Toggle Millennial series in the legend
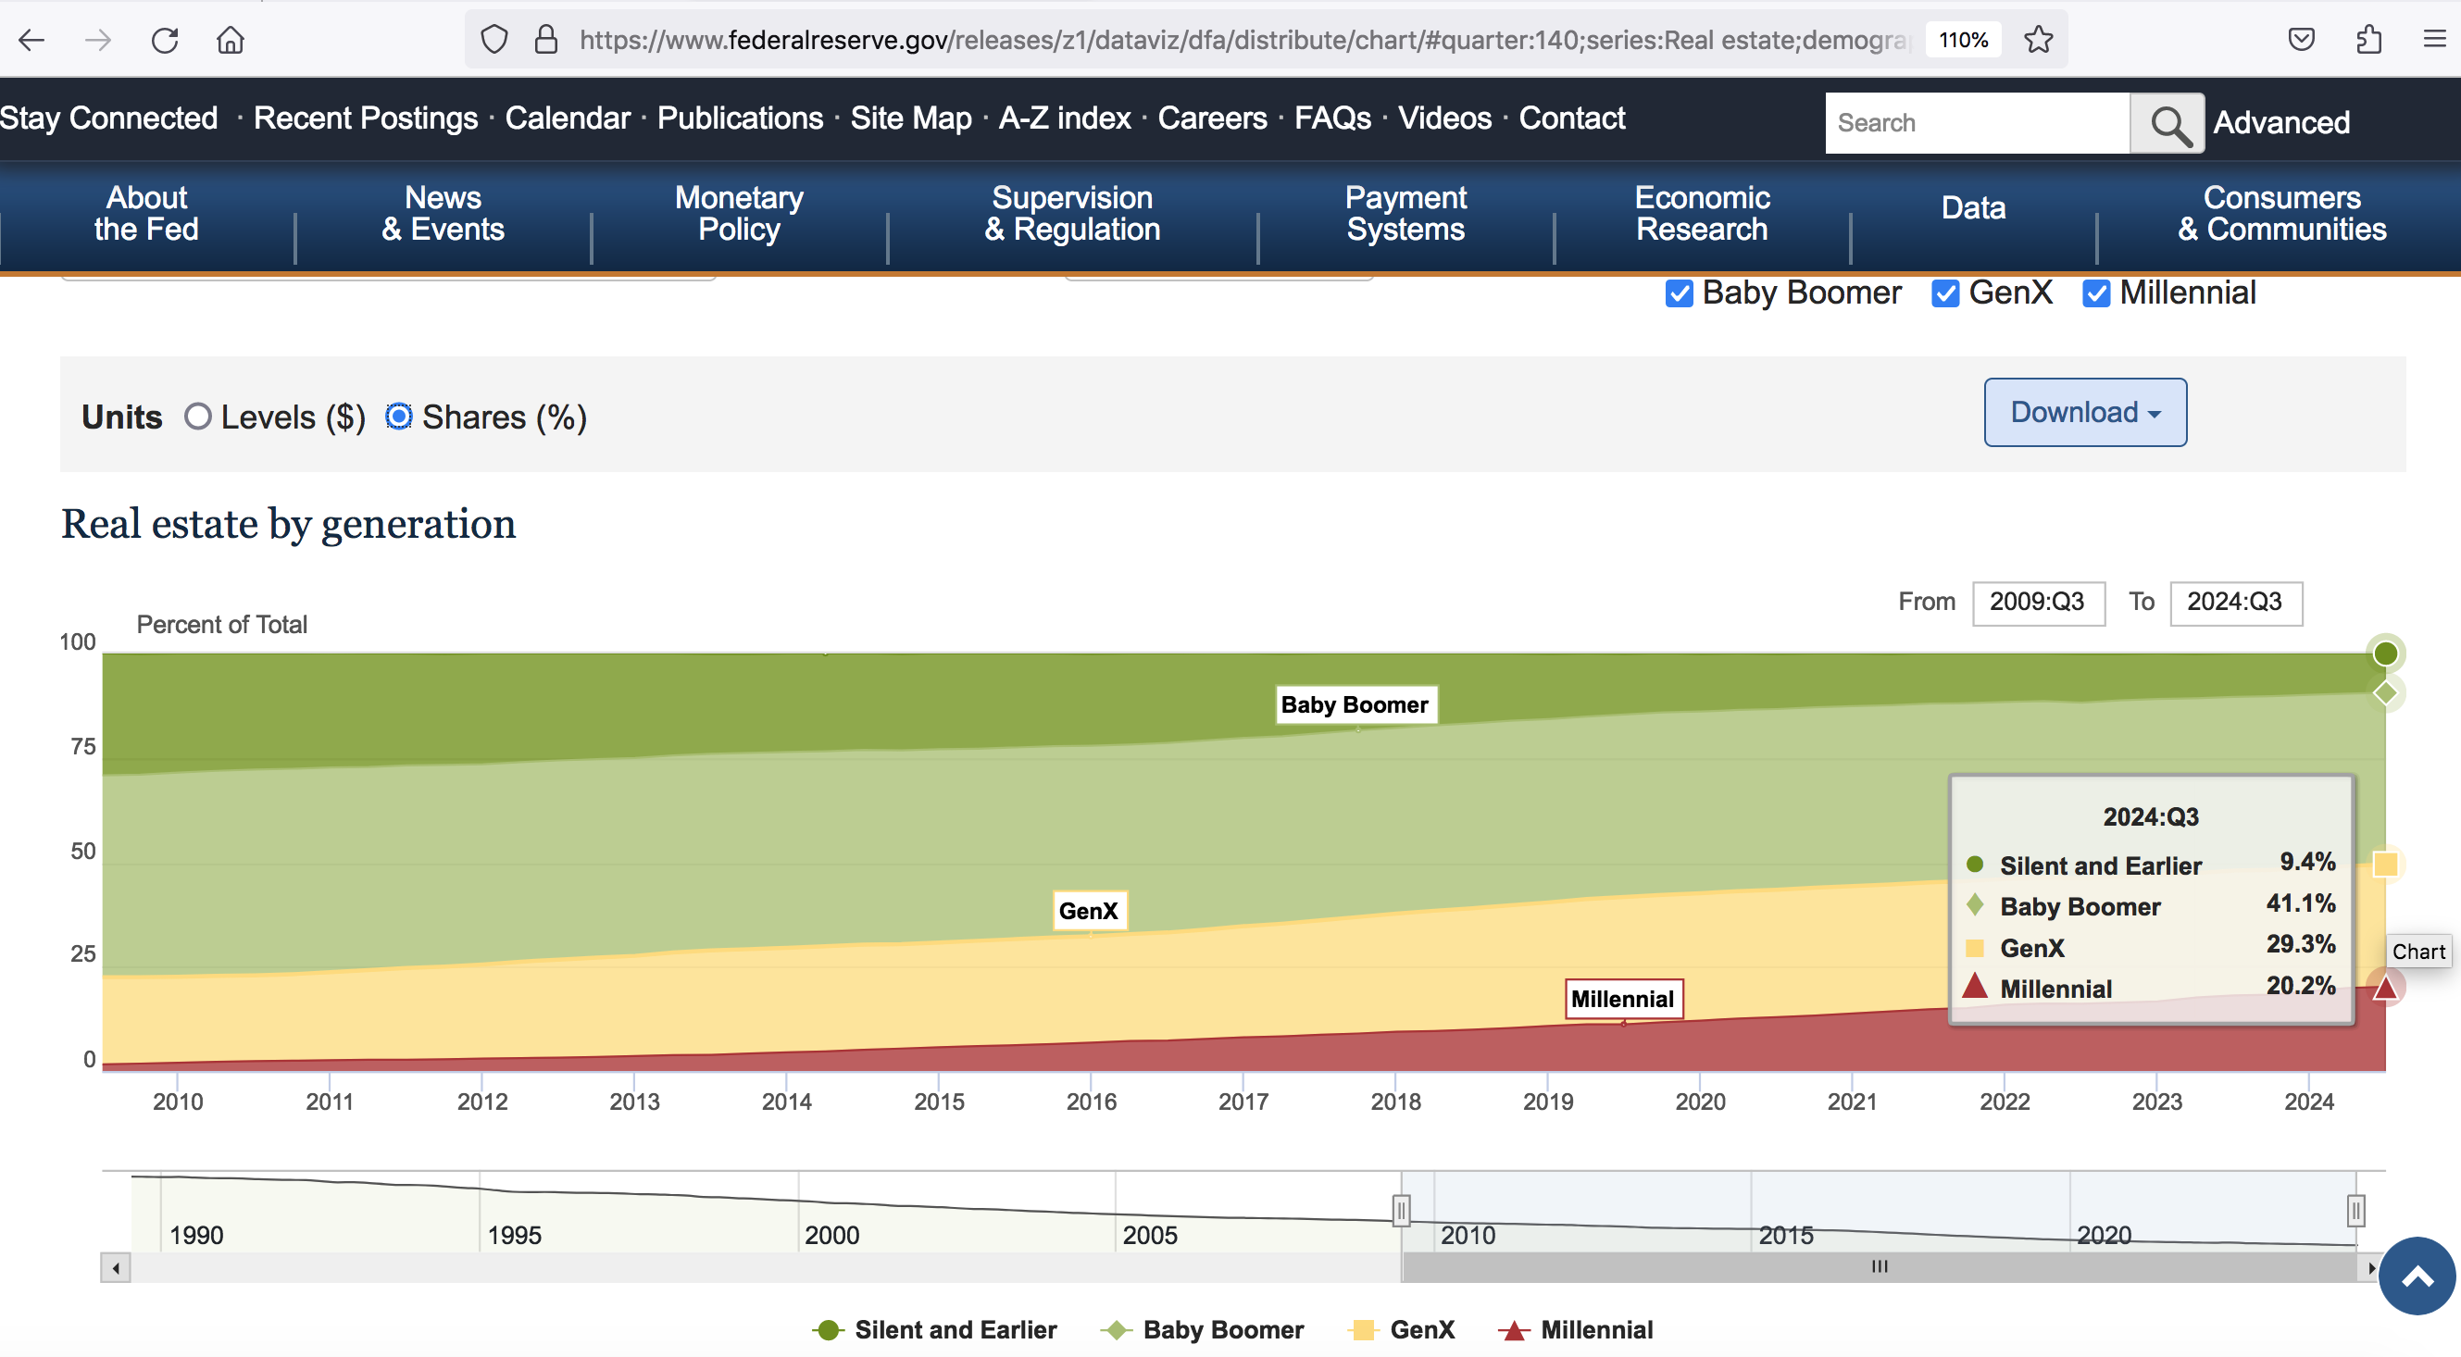 point(1575,1329)
